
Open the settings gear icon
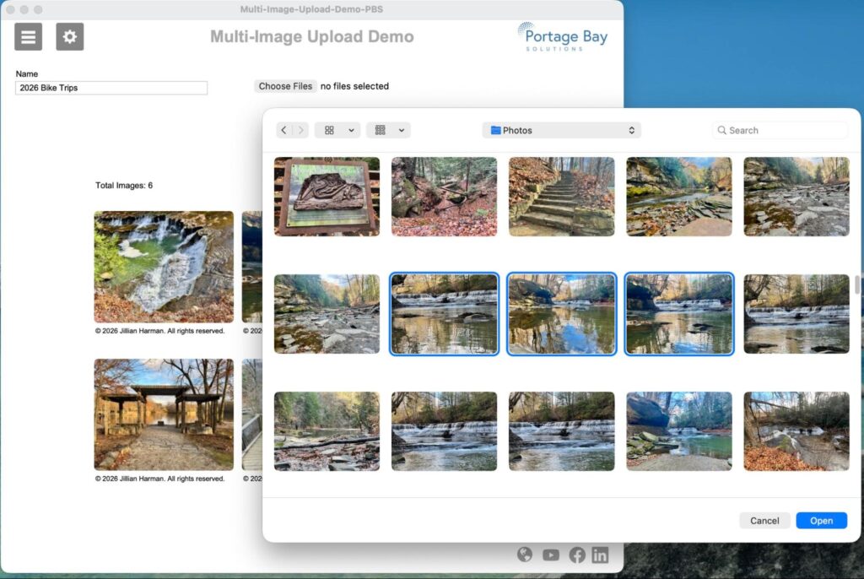click(x=70, y=36)
